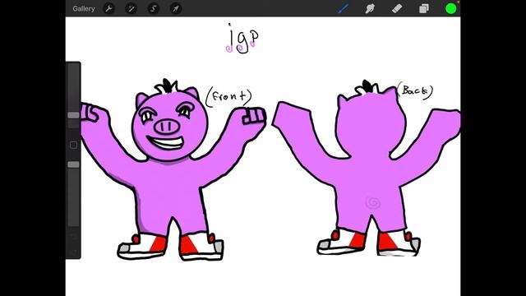Viewport: 526px width, 296px height.
Task: Tap the Undo arrow in sidebar
Action: tap(73, 237)
